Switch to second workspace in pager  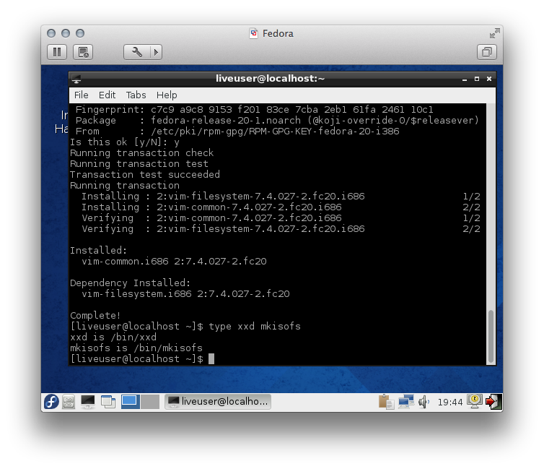(150, 402)
